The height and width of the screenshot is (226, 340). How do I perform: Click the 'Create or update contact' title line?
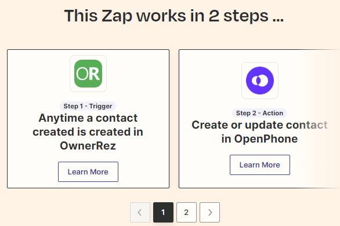(259, 125)
